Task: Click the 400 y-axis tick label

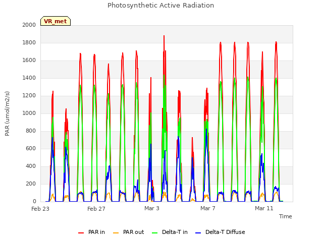Action: (31, 166)
